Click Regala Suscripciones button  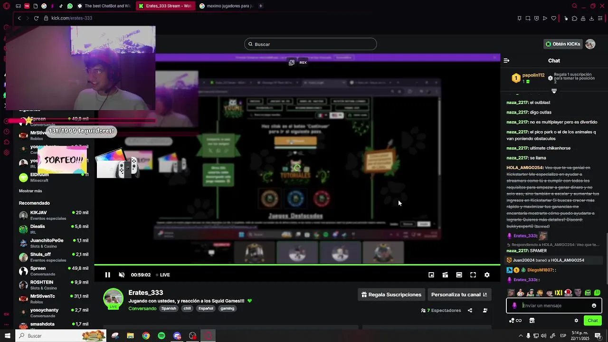tap(391, 294)
